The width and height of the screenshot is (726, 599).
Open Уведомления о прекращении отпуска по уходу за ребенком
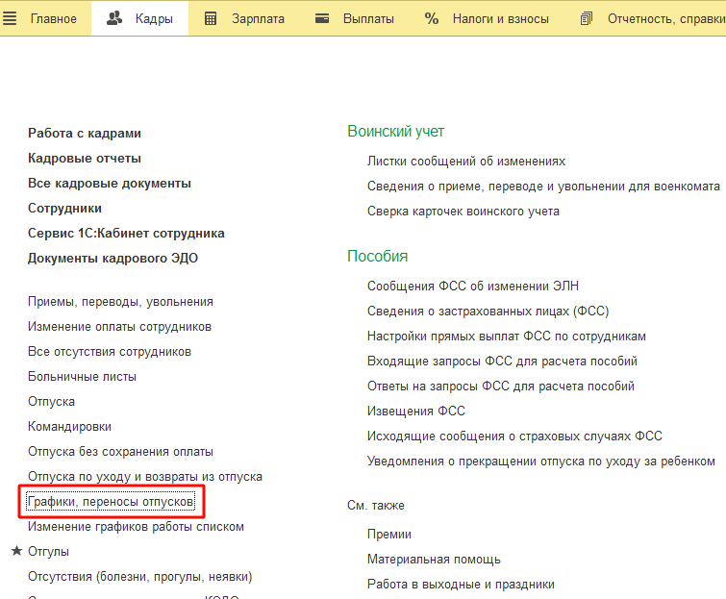click(540, 462)
